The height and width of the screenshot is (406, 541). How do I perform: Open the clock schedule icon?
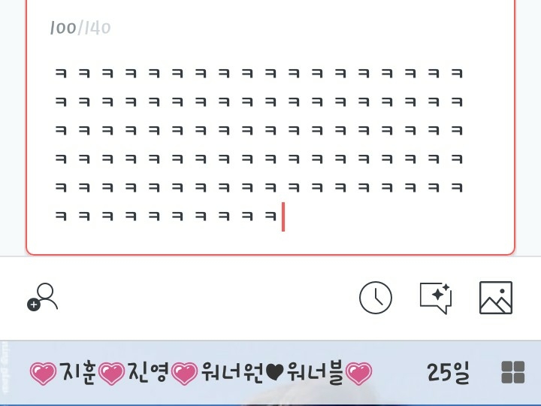coord(376,298)
